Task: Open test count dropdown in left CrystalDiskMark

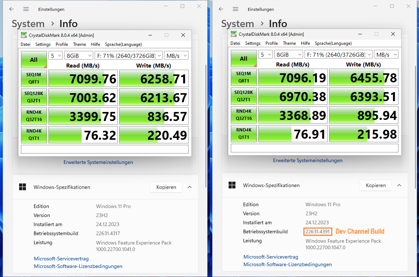Action: click(x=56, y=56)
